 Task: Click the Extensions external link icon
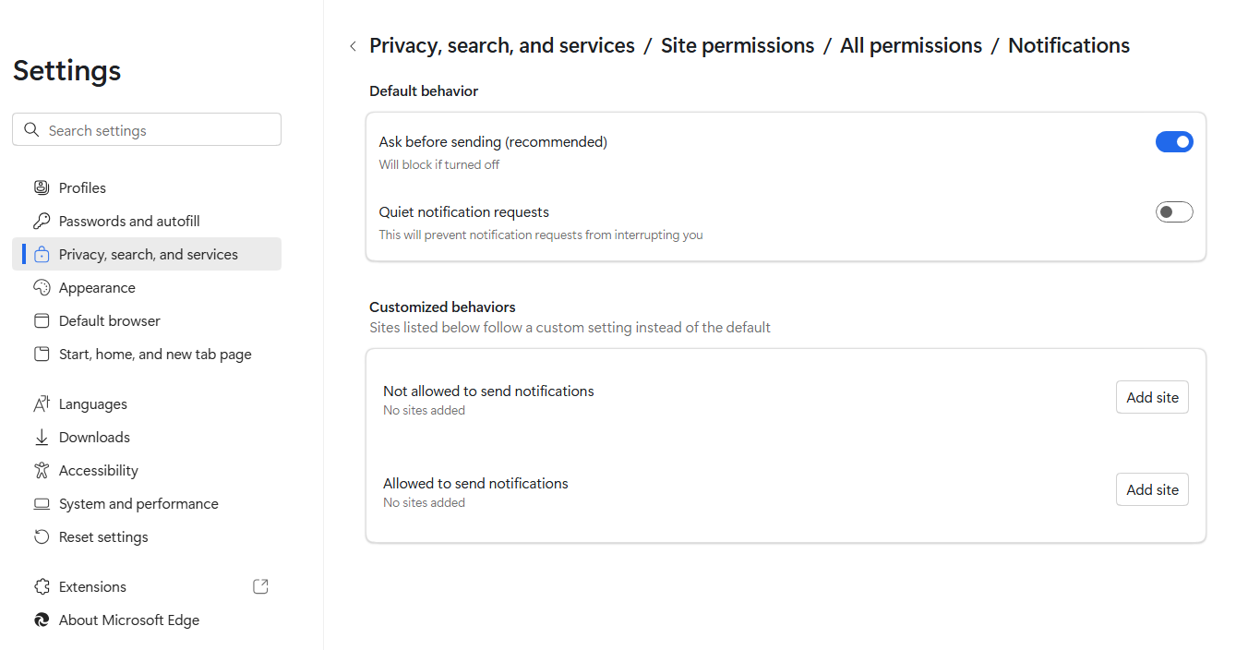[x=260, y=586]
